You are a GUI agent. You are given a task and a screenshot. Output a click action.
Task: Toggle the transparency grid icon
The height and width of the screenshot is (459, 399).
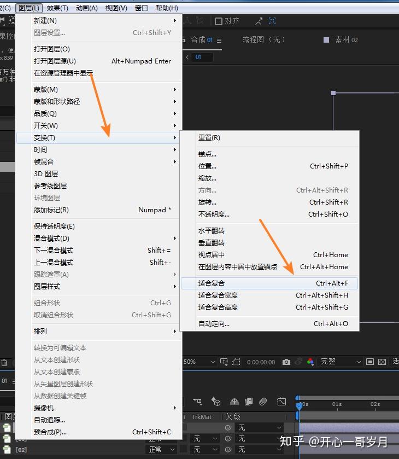click(x=382, y=362)
